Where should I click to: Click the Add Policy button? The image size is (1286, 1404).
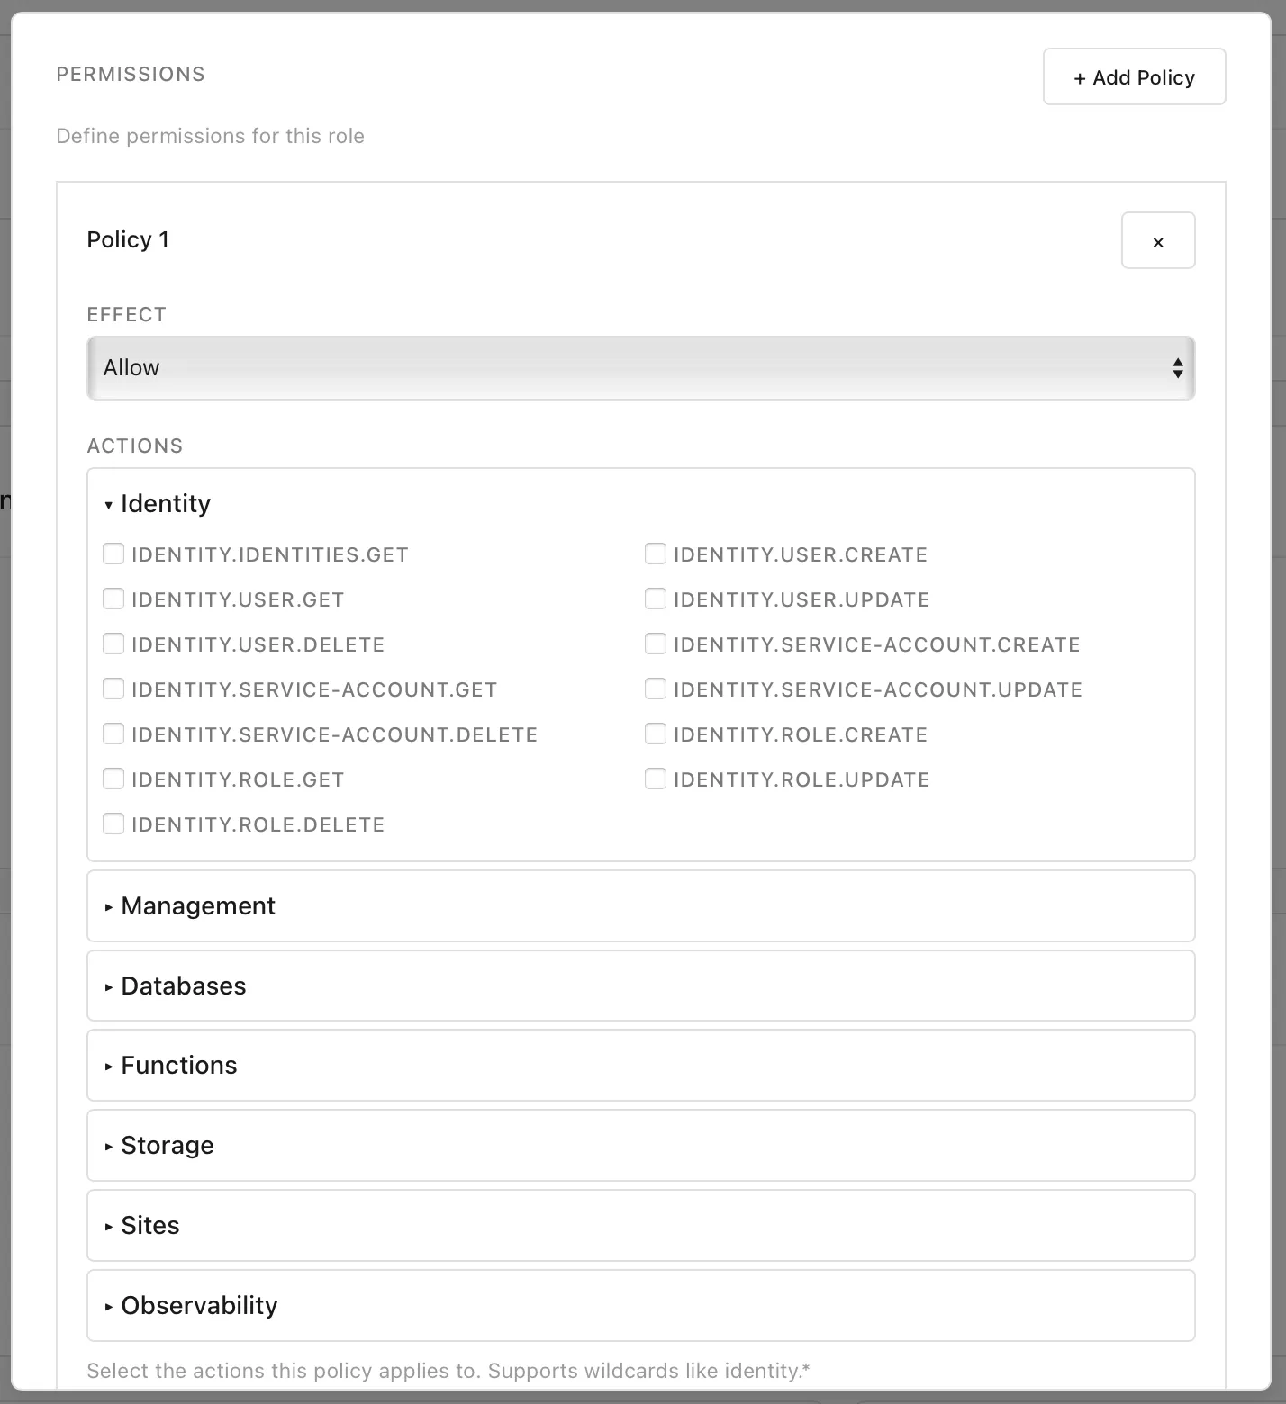1134,76
